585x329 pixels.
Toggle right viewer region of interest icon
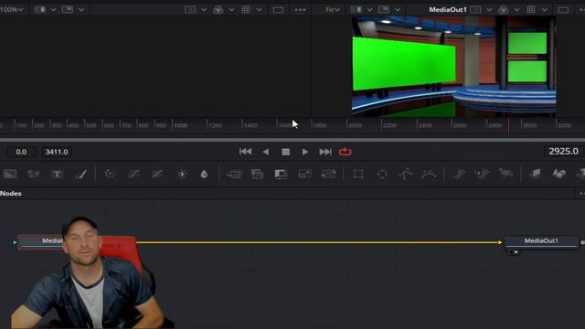click(475, 10)
